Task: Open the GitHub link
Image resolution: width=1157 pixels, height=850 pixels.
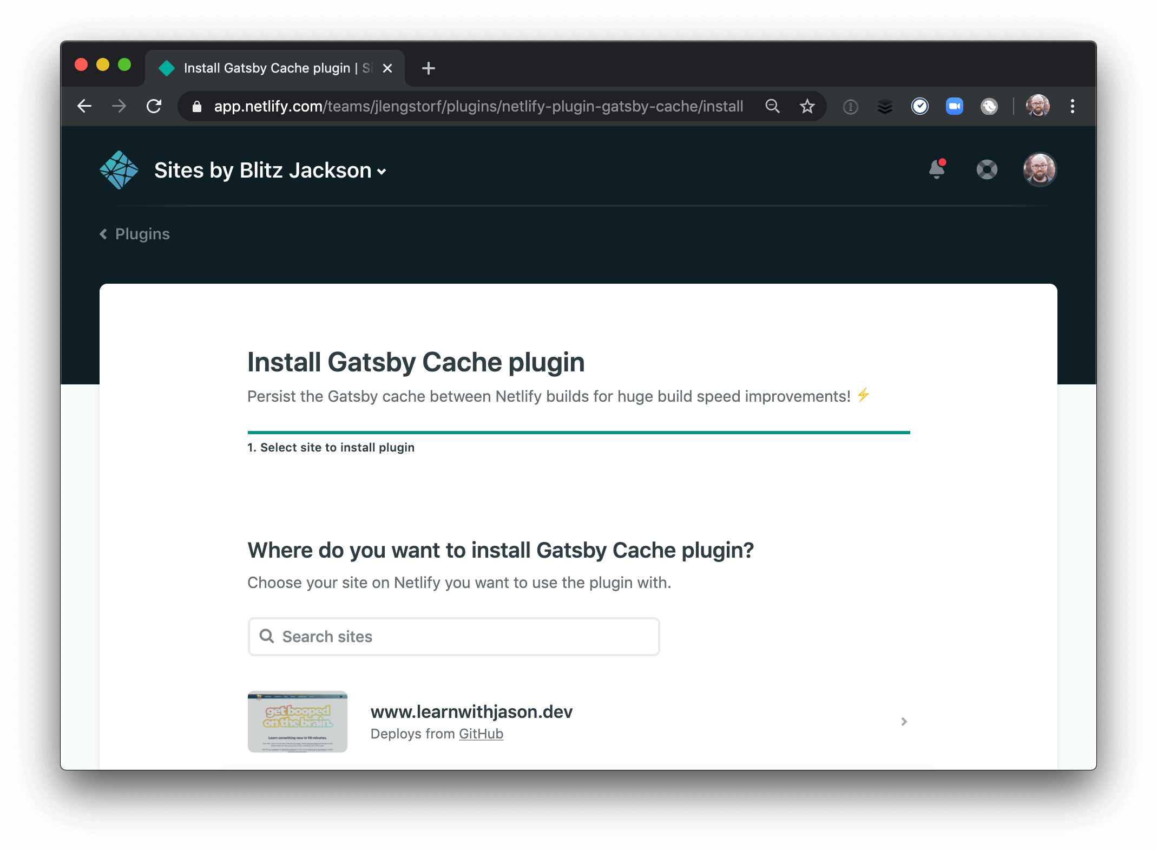Action: tap(481, 734)
